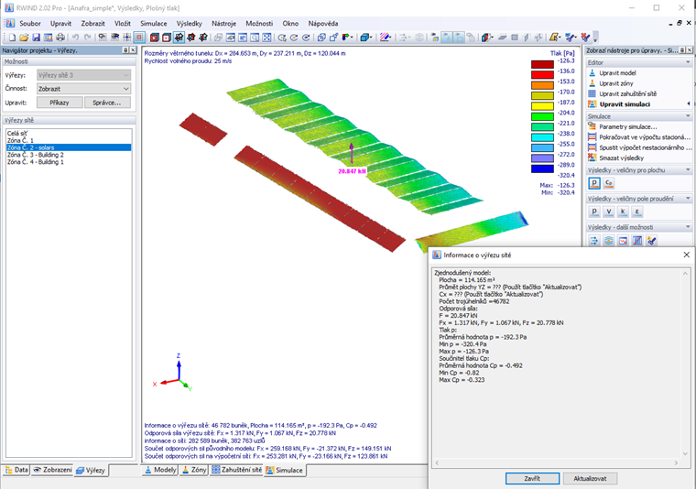The width and height of the screenshot is (696, 489).
Task: Toggle the red-square highlighted toolbar mode
Action: (x=139, y=38)
